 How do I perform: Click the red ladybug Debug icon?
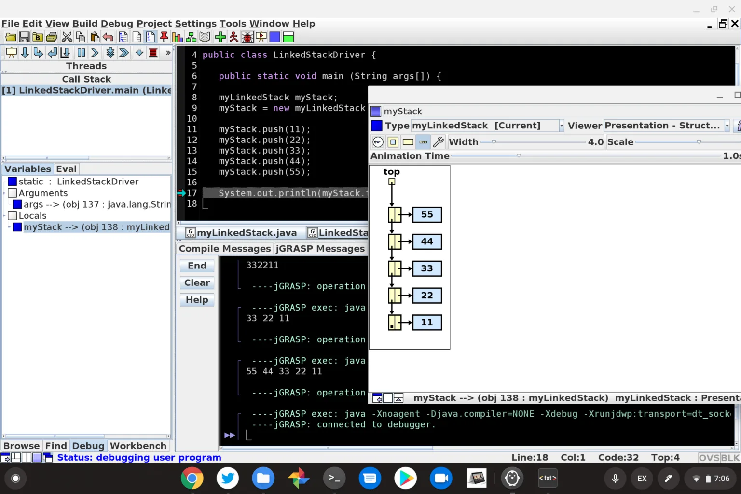click(247, 37)
